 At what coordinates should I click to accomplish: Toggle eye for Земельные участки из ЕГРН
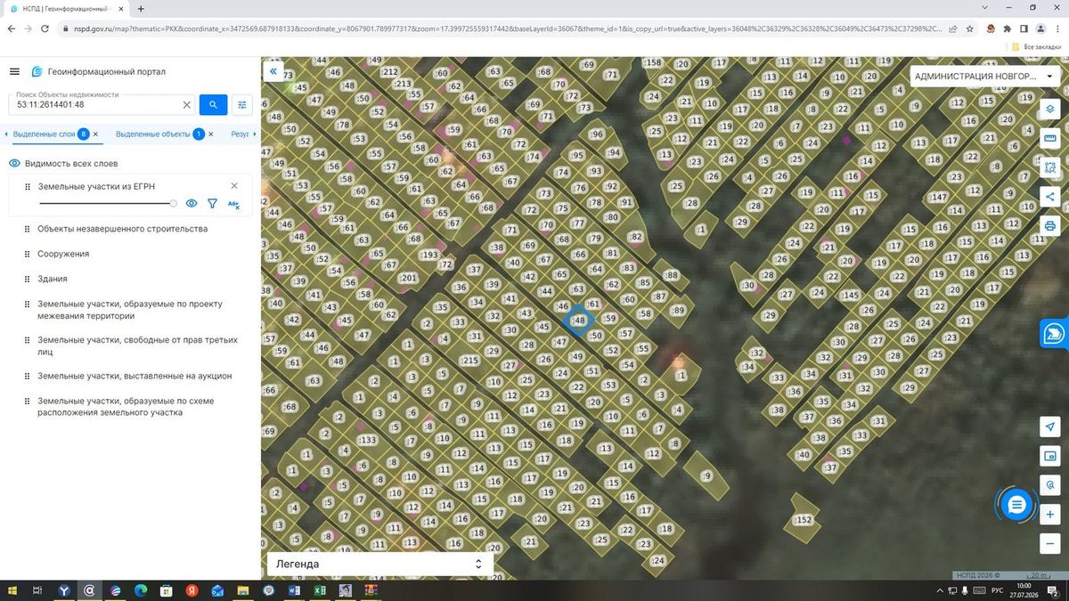(192, 204)
